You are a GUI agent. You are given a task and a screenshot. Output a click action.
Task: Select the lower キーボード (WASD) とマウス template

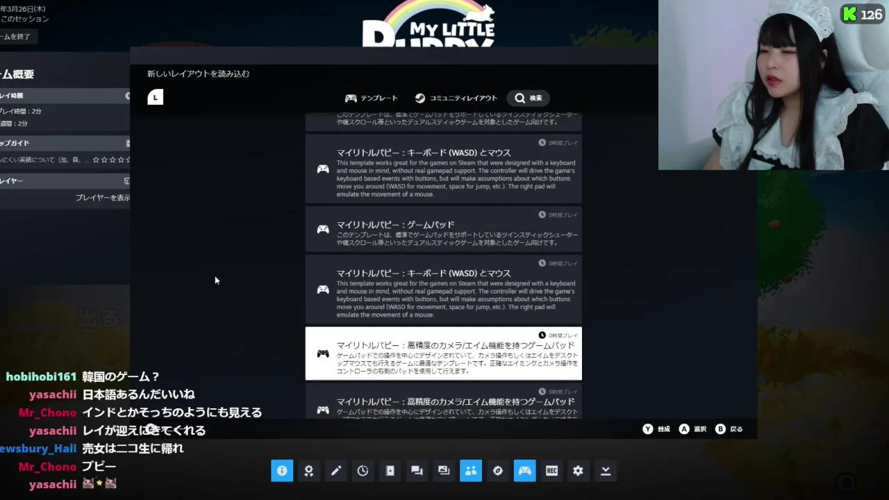(x=444, y=289)
